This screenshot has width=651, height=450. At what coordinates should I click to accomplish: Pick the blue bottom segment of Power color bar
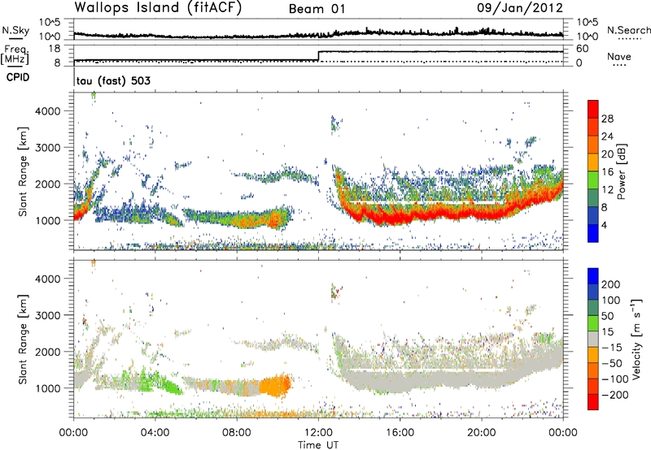(x=593, y=233)
